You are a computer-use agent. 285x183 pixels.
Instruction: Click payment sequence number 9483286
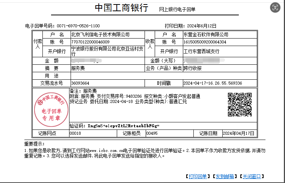134,96
